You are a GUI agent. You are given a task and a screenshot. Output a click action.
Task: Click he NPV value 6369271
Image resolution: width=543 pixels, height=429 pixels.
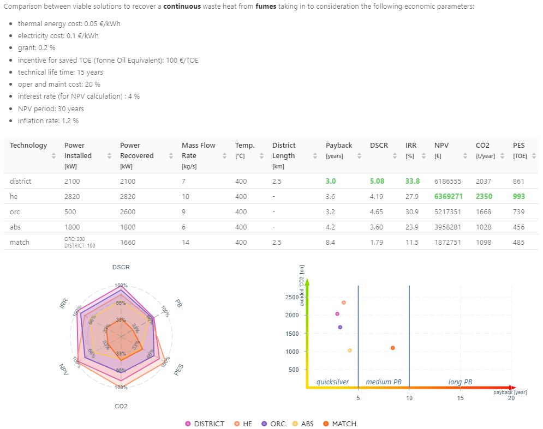click(449, 196)
